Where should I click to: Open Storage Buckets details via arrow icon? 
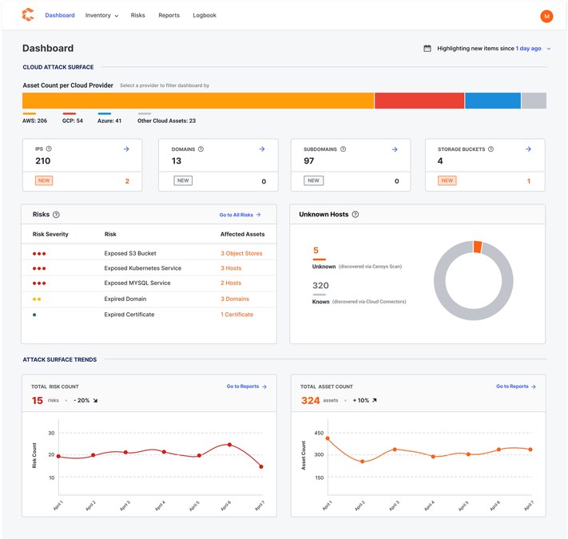coord(528,149)
